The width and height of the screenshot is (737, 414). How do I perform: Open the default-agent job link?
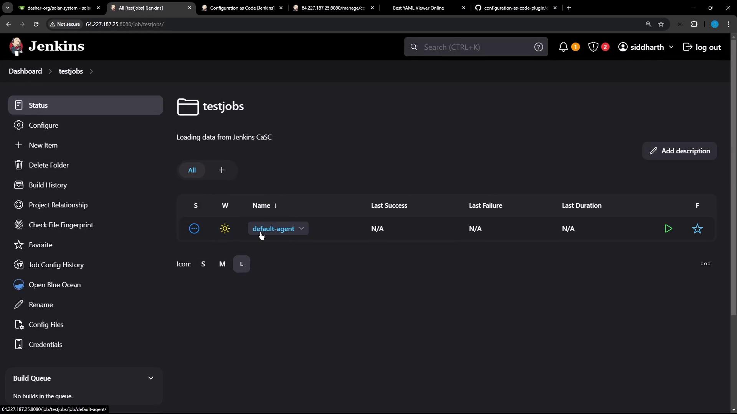(x=273, y=229)
